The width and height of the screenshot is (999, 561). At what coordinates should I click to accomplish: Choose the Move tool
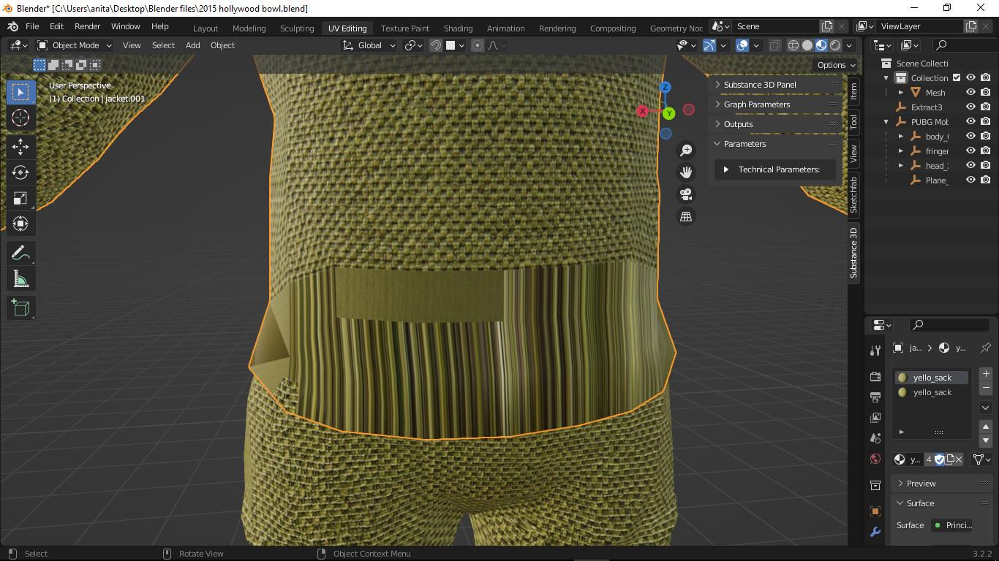(20, 147)
